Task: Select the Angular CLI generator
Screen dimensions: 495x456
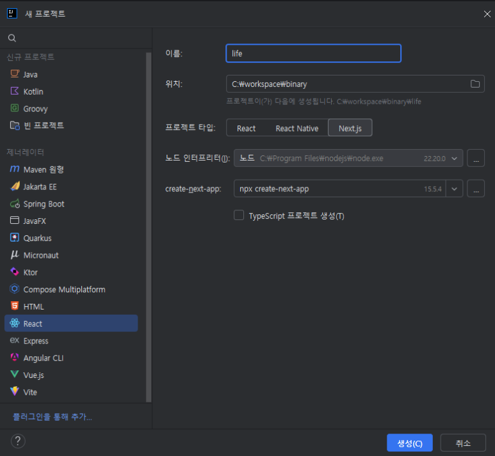Action: coord(71,358)
